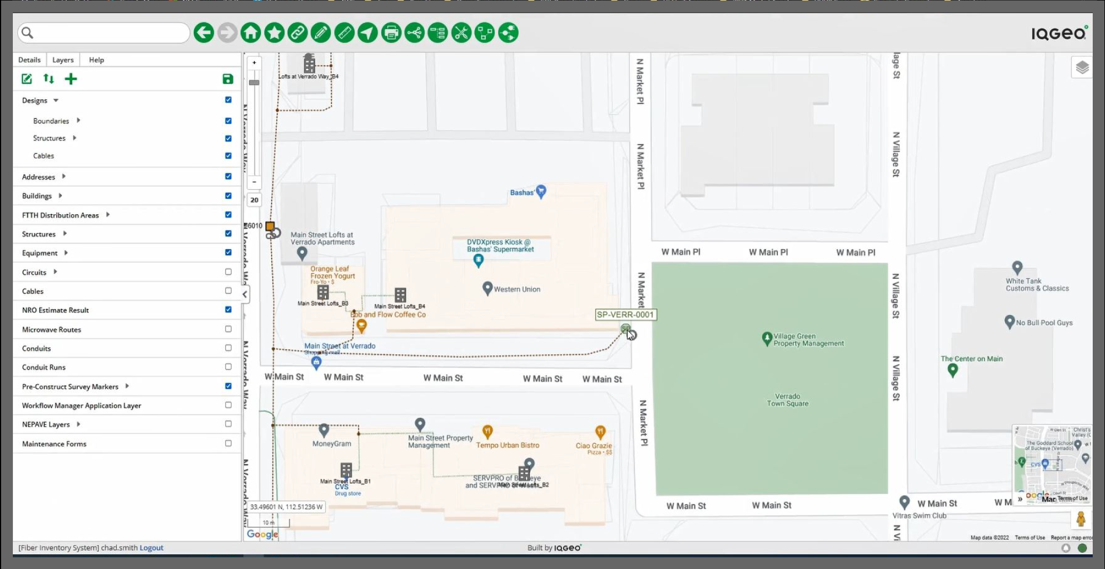Click the Bashas' store map pin
The image size is (1105, 569).
541,191
